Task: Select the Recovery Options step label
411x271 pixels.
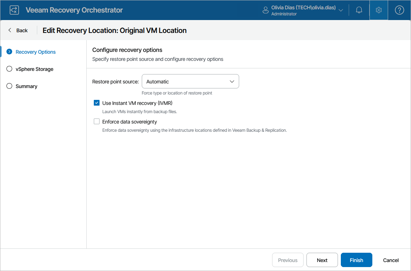Action: pos(36,52)
